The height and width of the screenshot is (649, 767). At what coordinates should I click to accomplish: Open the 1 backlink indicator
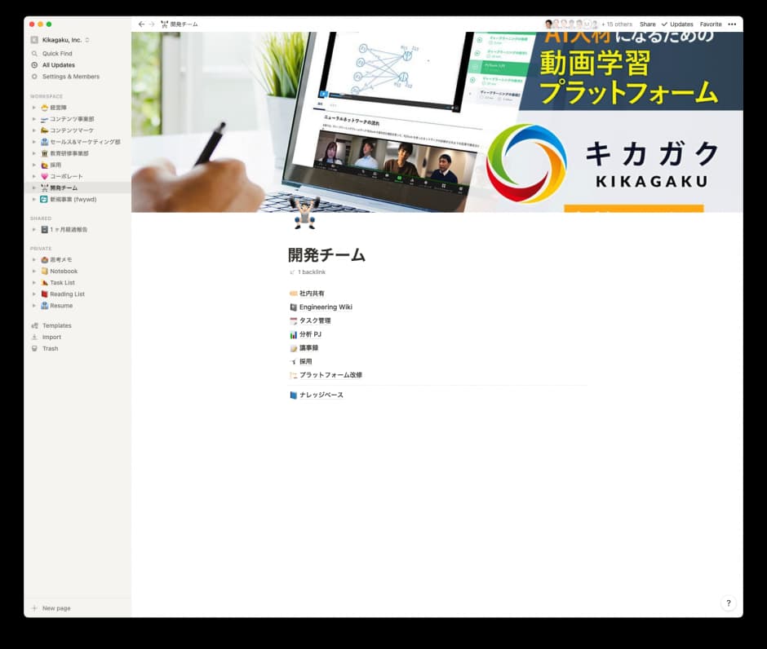311,272
